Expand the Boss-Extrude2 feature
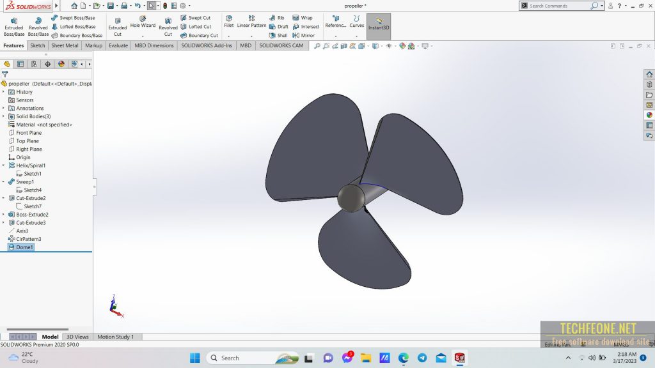The height and width of the screenshot is (368, 655). (3, 215)
